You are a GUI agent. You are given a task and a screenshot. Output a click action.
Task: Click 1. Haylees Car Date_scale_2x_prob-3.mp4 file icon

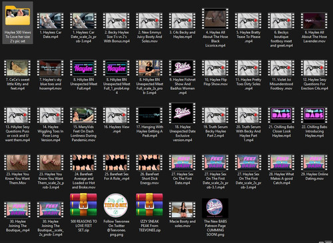pos(83,21)
